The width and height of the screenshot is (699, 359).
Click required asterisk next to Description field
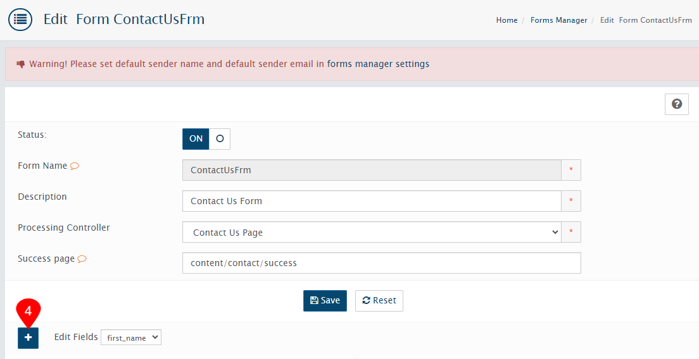[x=570, y=201]
